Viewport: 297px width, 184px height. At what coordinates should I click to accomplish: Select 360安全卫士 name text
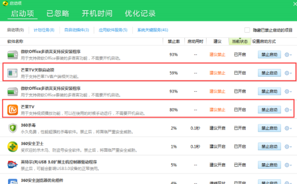pyautogui.click(x=32, y=144)
